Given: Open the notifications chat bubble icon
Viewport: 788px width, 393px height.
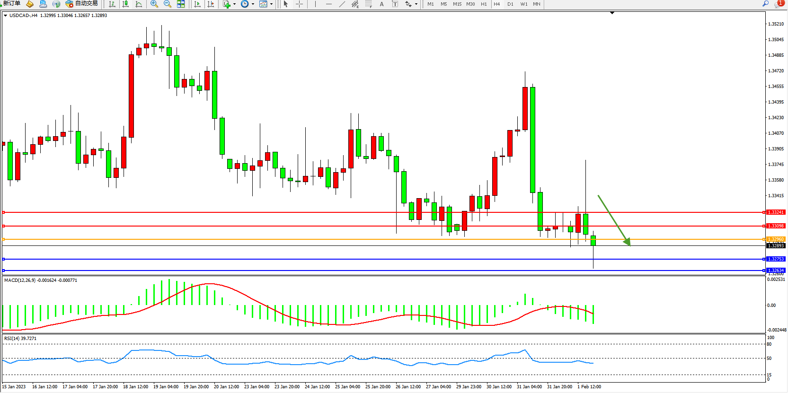Looking at the screenshot, I should (779, 4).
